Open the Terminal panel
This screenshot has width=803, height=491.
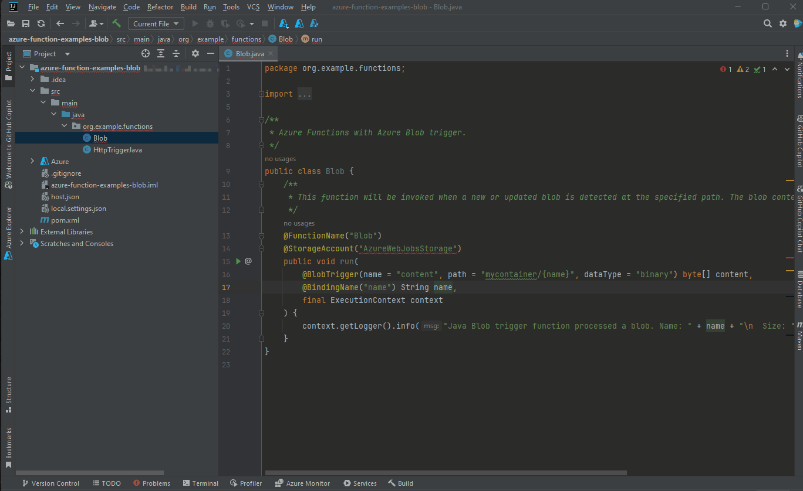[201, 483]
